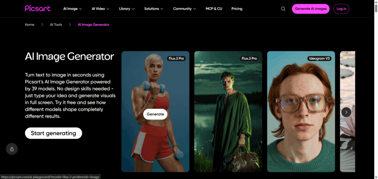Image resolution: width=378 pixels, height=179 pixels.
Task: Click the Picsart logo
Action: (x=38, y=8)
